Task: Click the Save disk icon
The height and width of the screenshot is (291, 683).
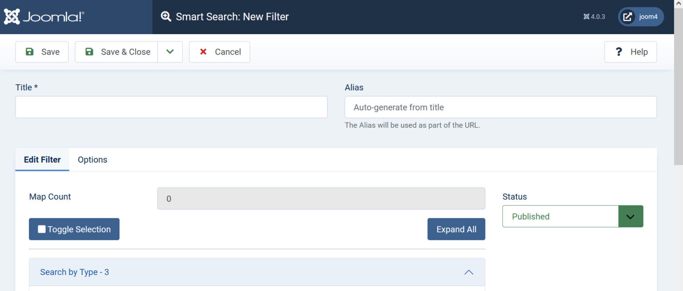Action: pos(29,51)
